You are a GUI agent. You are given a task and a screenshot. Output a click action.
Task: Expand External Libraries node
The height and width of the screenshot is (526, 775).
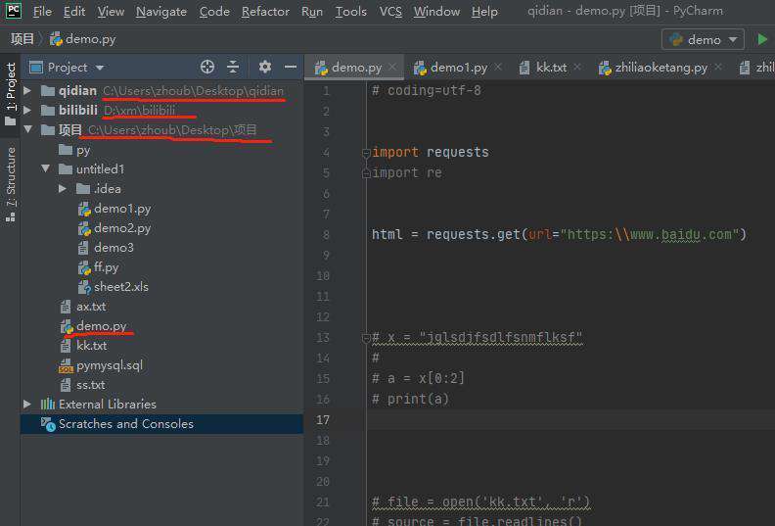[27, 405]
